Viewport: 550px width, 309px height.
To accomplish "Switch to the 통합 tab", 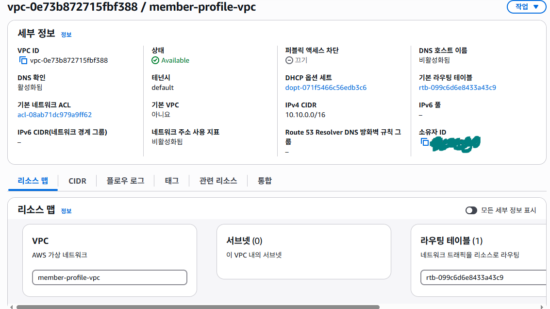I will (x=265, y=181).
